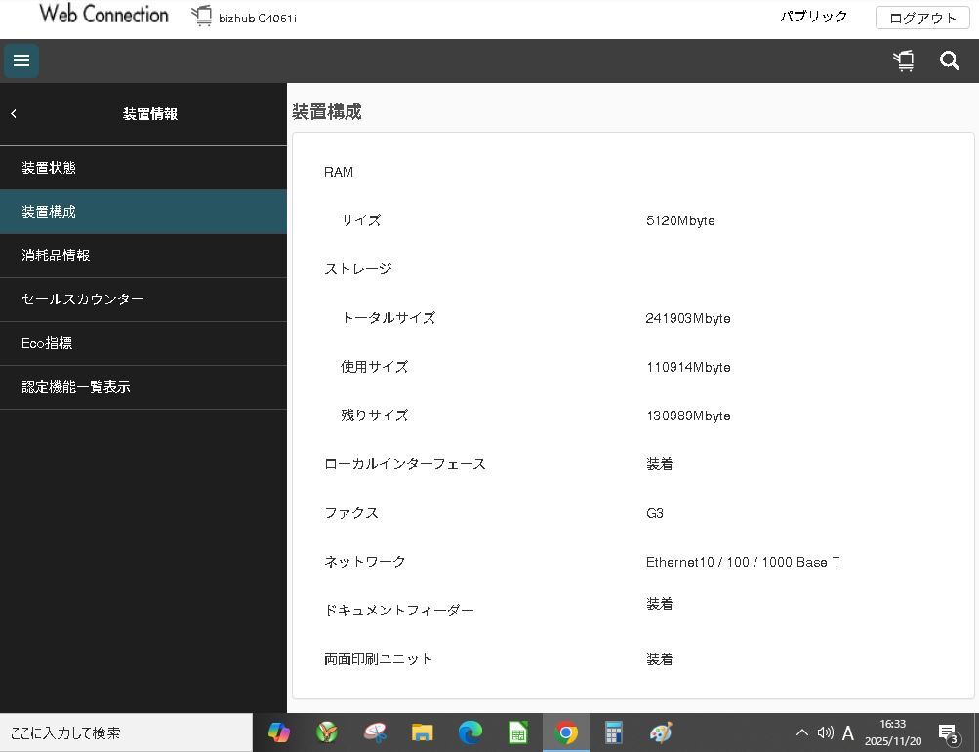Viewport: 979px width, 752px height.
Task: Click the Windows taskbar search box
Action: coord(126,732)
